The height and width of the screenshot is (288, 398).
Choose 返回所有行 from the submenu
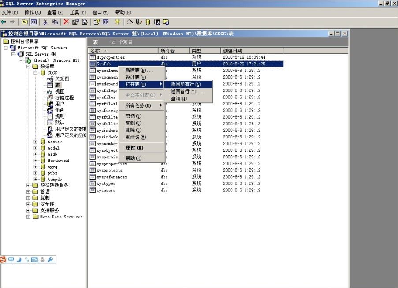tap(188, 84)
